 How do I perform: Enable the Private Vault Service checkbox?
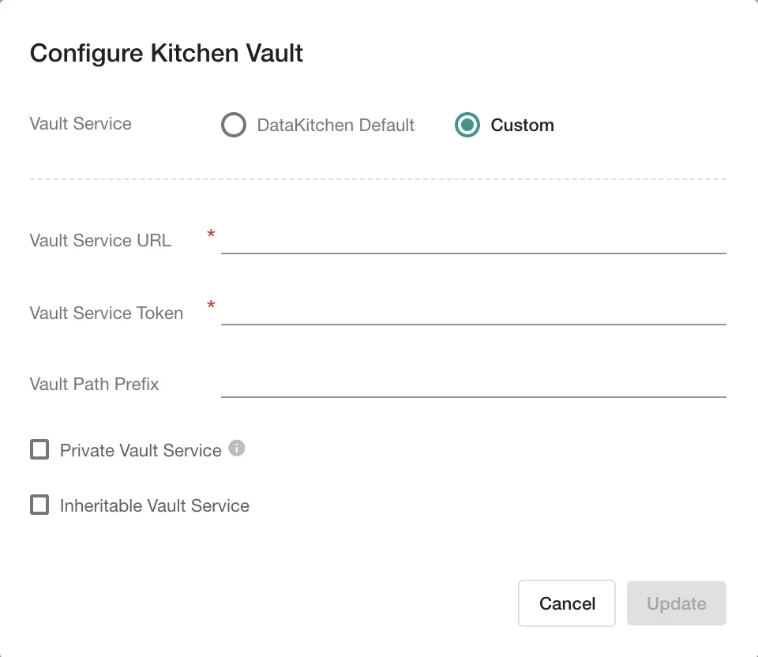(39, 449)
